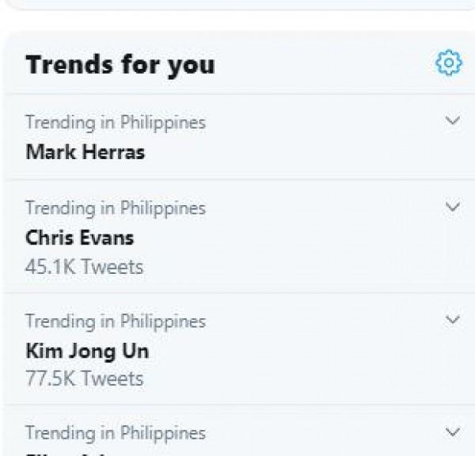Click the bottommost "Trending in Philippines" label
The width and height of the screenshot is (475, 456).
point(115,433)
